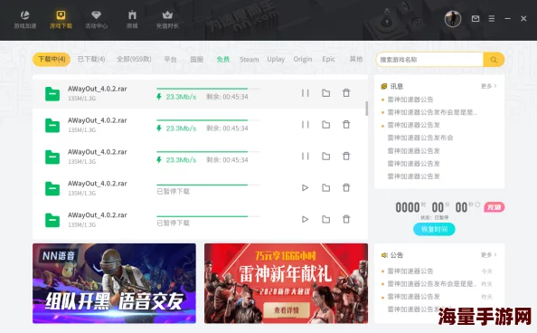
Task: Filter games by Steam
Action: (249, 60)
